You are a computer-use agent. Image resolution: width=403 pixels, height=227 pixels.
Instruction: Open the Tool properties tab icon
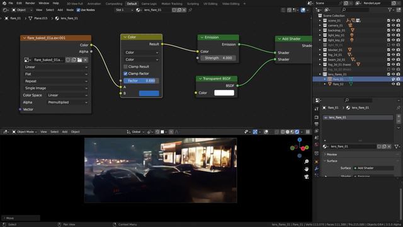(316, 109)
